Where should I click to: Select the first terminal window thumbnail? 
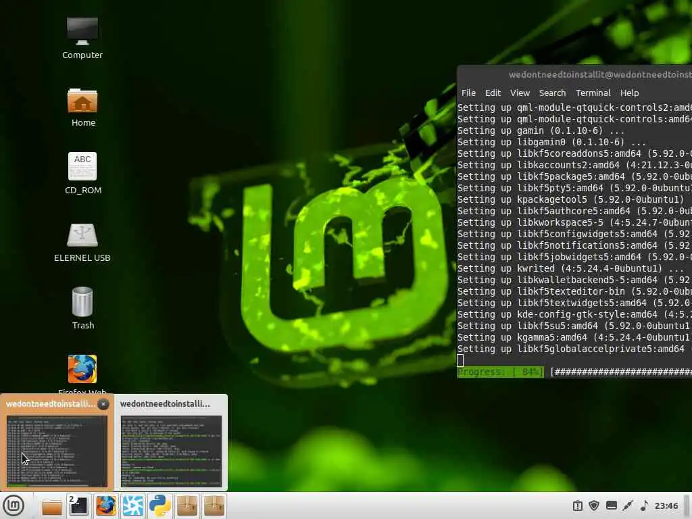click(x=57, y=451)
